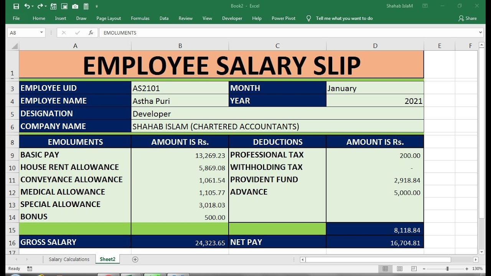Viewport: 491px width, 276px height.
Task: Switch to Page Break Preview in status bar
Action: tap(413, 269)
